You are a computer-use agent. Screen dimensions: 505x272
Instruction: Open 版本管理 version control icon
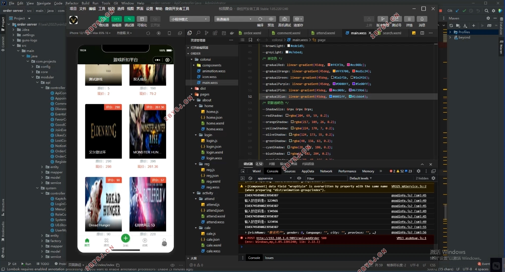pos(383,19)
